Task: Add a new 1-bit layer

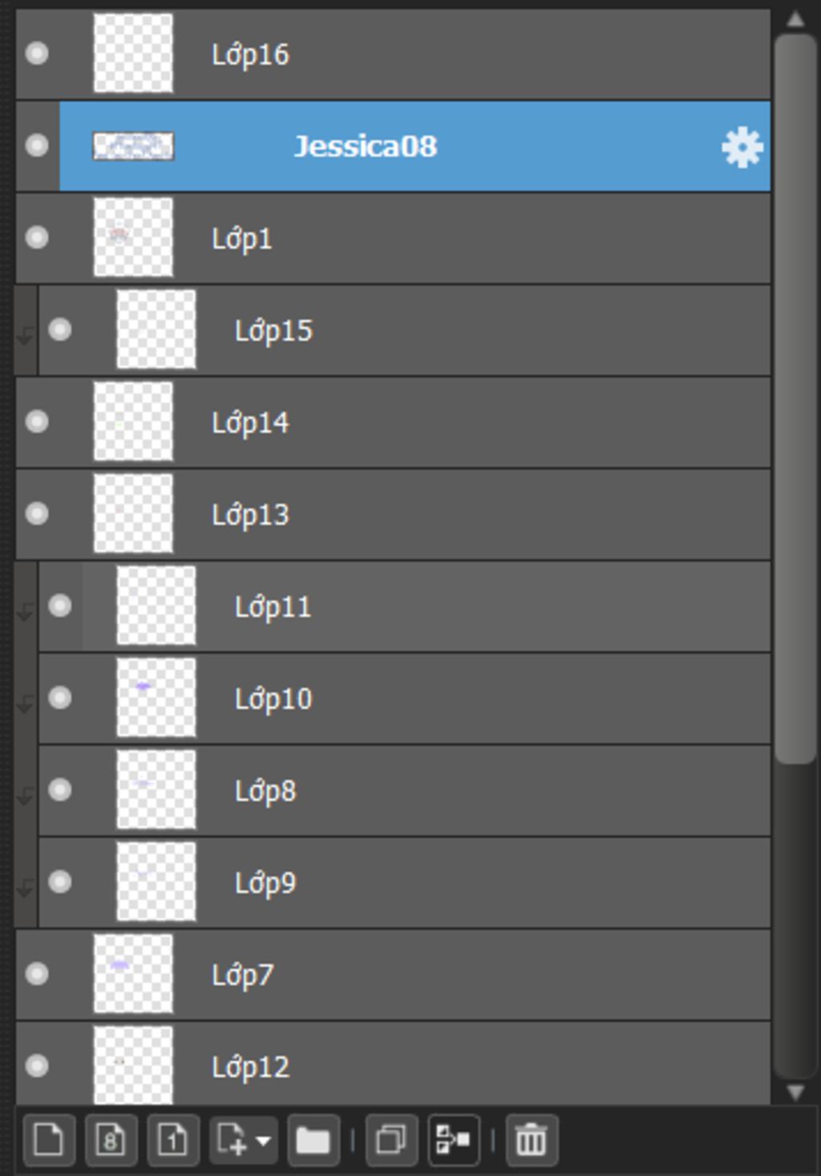Action: point(172,1139)
